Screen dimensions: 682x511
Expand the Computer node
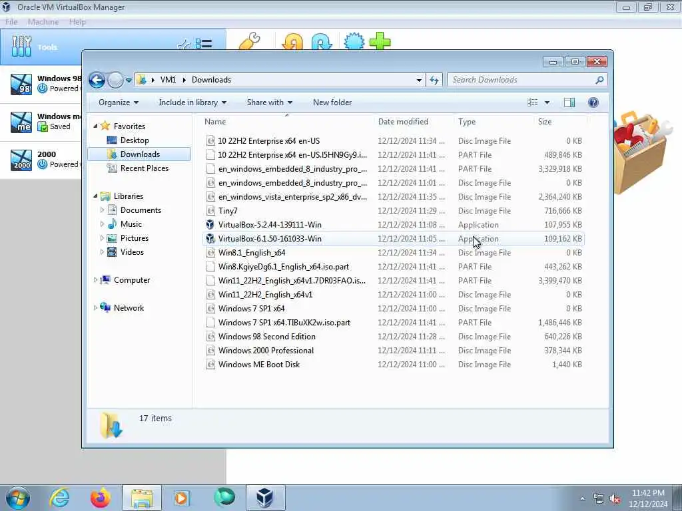point(95,280)
